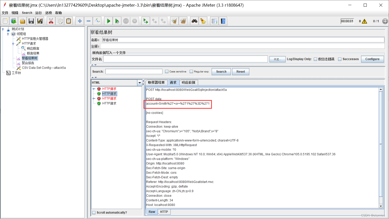Collapse the HTTP请求 tree node in the test plan
This screenshot has width=389, height=219.
pos(13,43)
